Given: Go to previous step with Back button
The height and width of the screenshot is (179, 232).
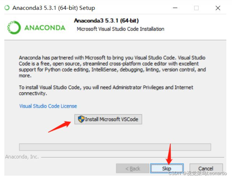Looking at the screenshot, I should (x=132, y=168).
